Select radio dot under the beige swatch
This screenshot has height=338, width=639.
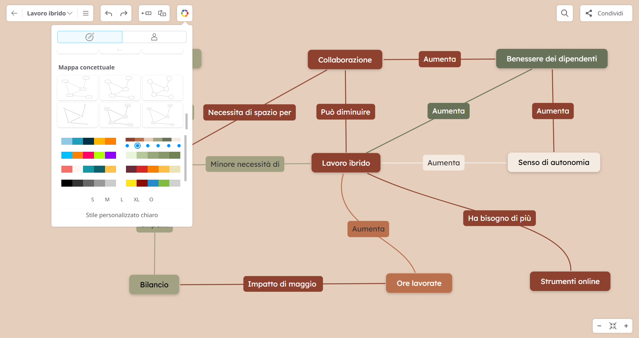coord(148,146)
